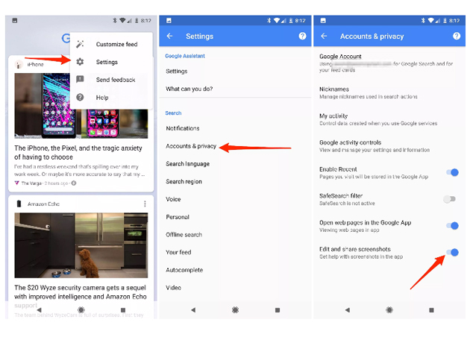Tap help icon in the Settings header
The width and height of the screenshot is (470, 343).
point(302,36)
